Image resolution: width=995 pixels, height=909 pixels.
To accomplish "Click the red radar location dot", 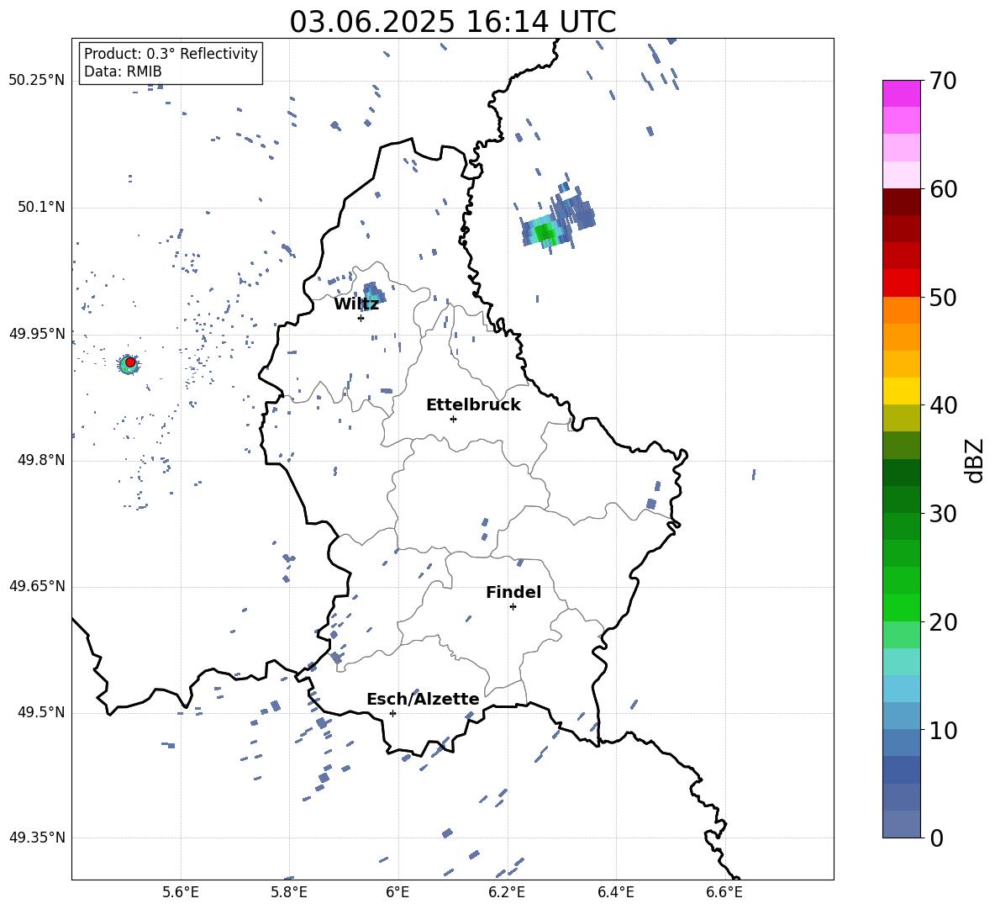I will (130, 362).
